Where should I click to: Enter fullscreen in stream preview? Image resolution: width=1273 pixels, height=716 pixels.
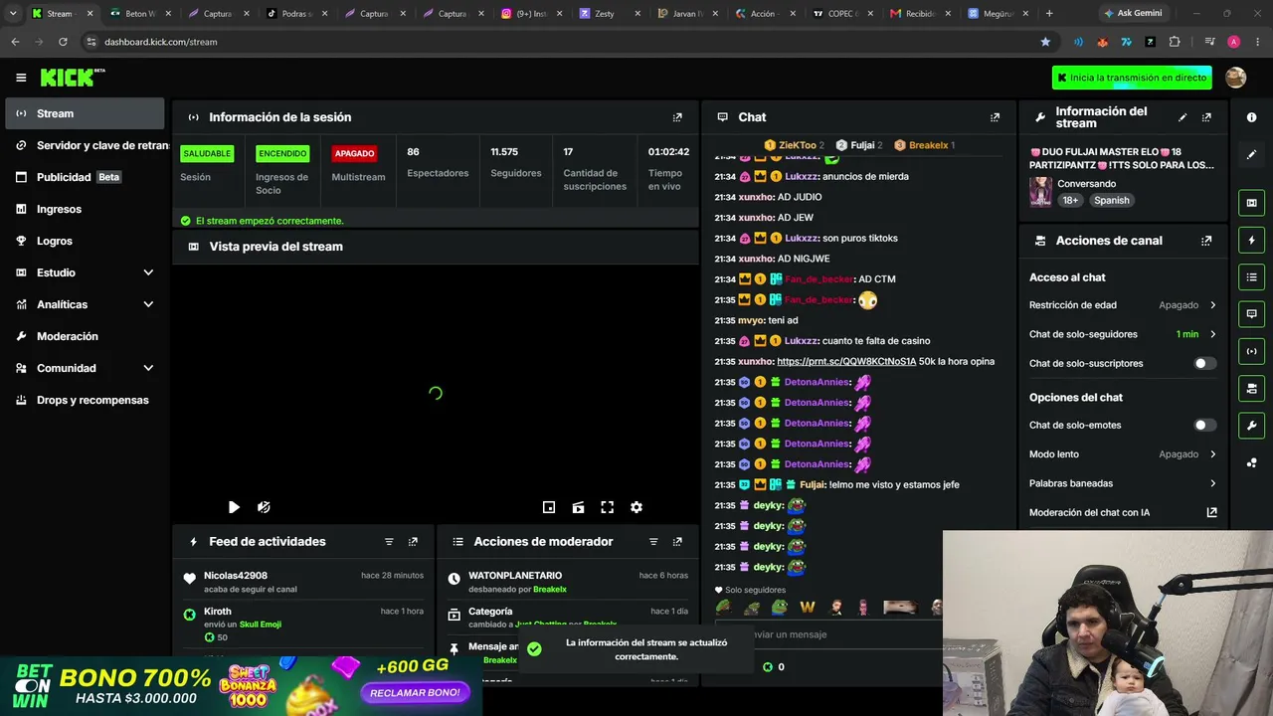point(607,507)
